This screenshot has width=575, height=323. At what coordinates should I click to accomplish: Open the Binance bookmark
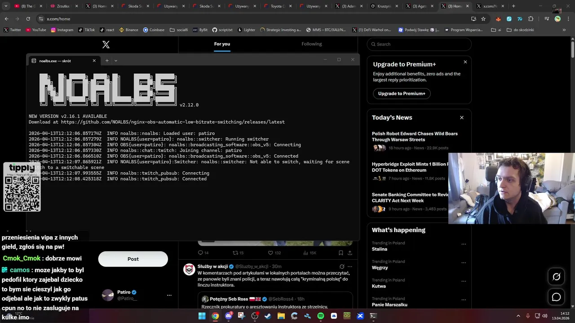pyautogui.click(x=128, y=30)
